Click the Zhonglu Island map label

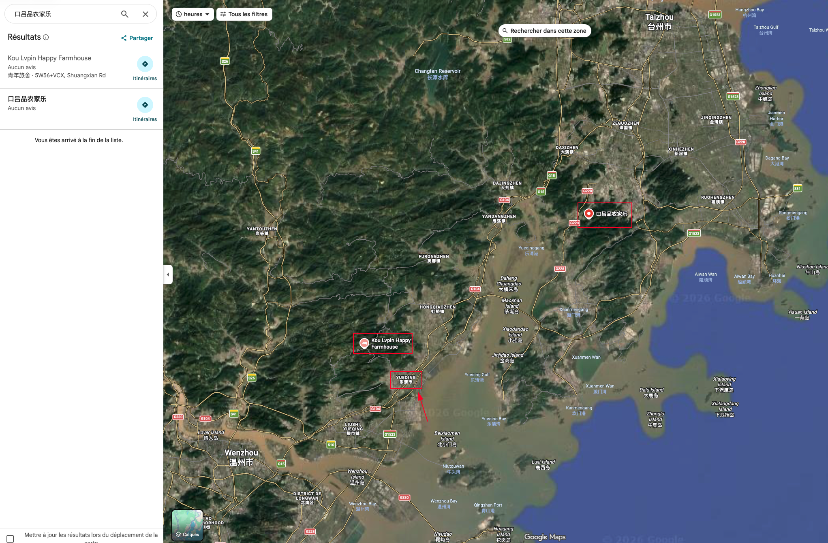coord(655,419)
